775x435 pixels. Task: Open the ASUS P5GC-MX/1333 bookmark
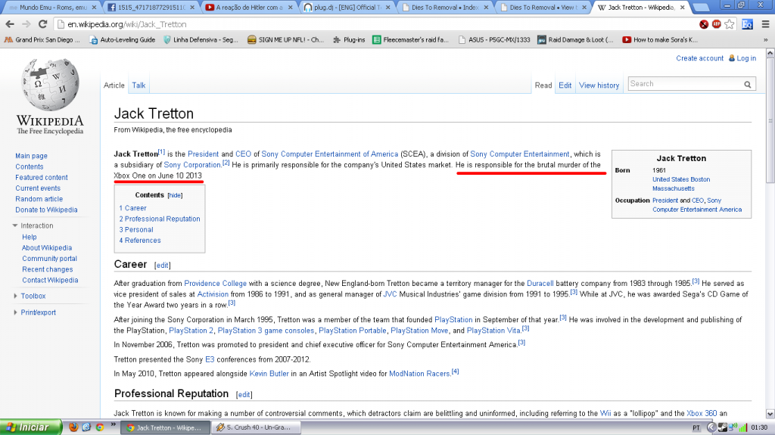pos(494,39)
